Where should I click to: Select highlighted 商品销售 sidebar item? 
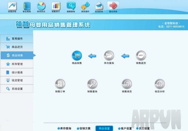point(17,55)
